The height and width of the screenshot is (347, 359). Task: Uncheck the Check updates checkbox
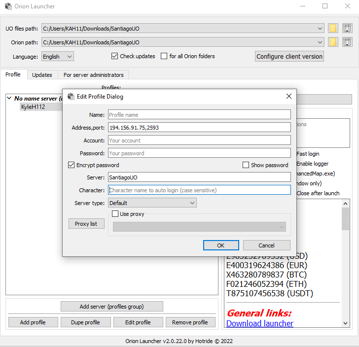(115, 56)
